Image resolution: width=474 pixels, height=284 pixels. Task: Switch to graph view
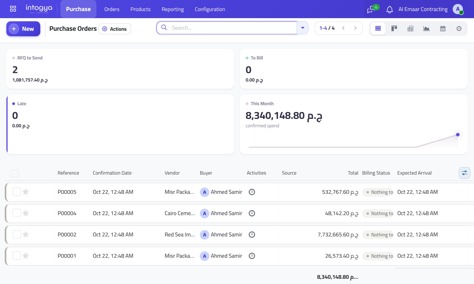[x=426, y=28]
